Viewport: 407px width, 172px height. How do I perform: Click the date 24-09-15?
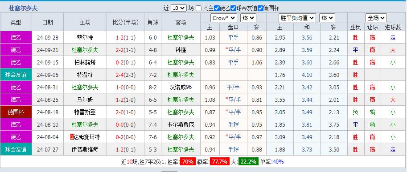pos(48,62)
